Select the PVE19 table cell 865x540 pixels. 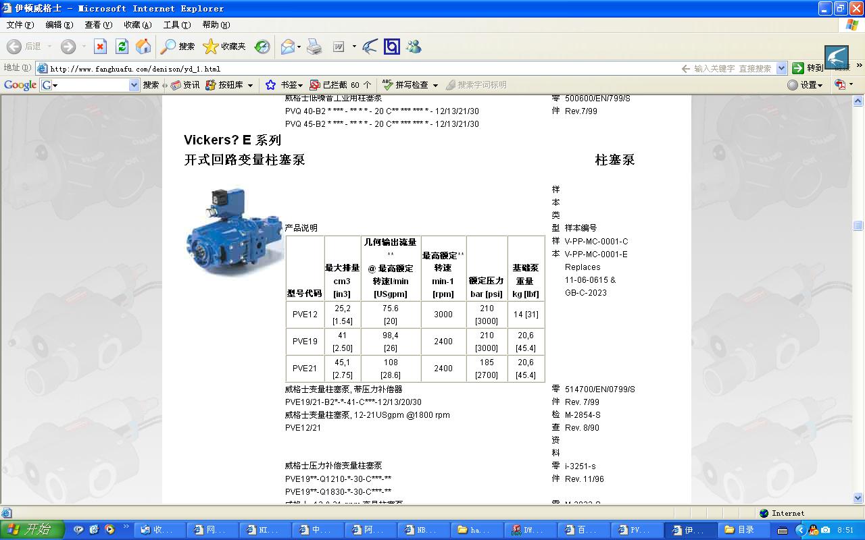[x=305, y=342]
